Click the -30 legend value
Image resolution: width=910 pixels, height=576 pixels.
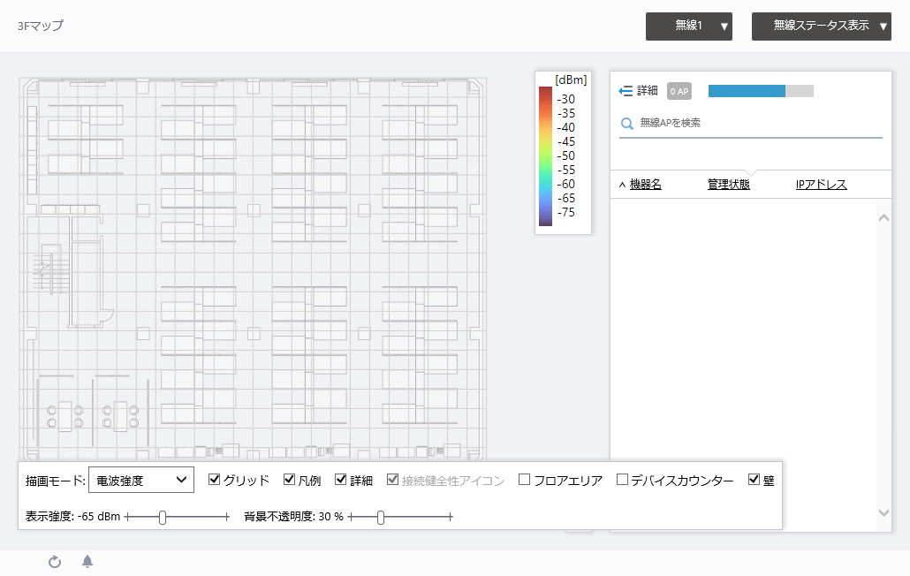[x=565, y=99]
